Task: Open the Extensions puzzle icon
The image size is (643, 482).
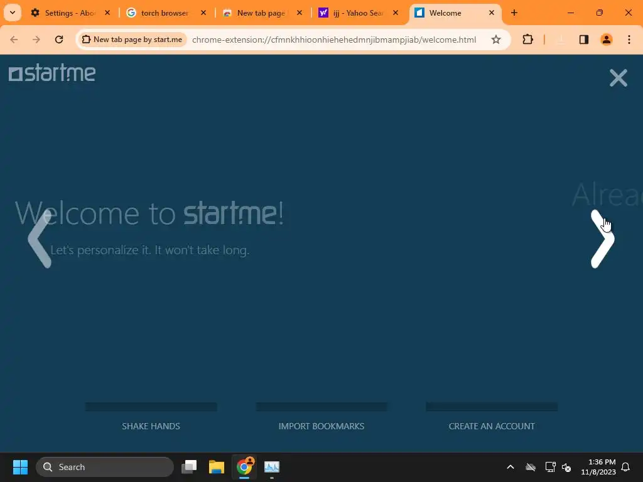Action: coord(527,40)
